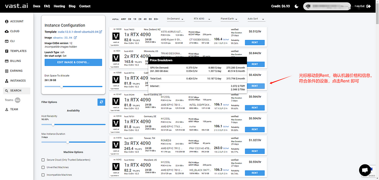Click the Teams Beta badge
379x180 pixels.
17,100
